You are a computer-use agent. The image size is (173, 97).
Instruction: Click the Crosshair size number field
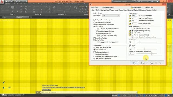pos(132,42)
